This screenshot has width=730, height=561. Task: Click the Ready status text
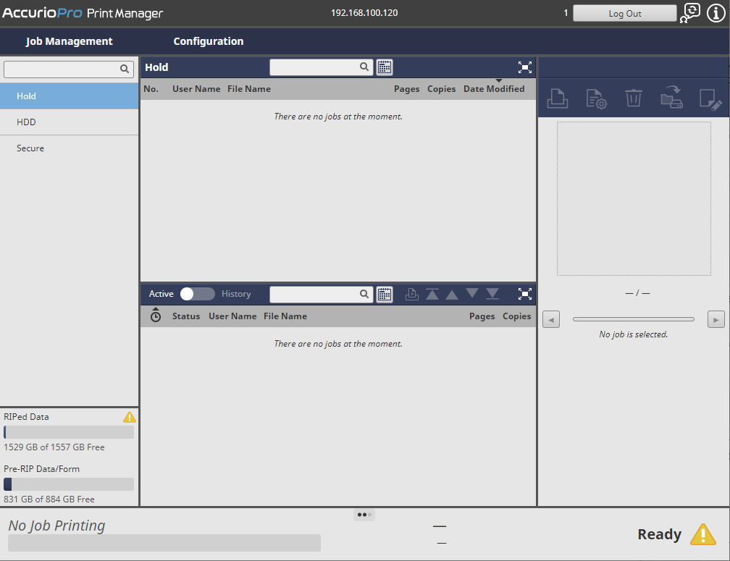click(659, 534)
